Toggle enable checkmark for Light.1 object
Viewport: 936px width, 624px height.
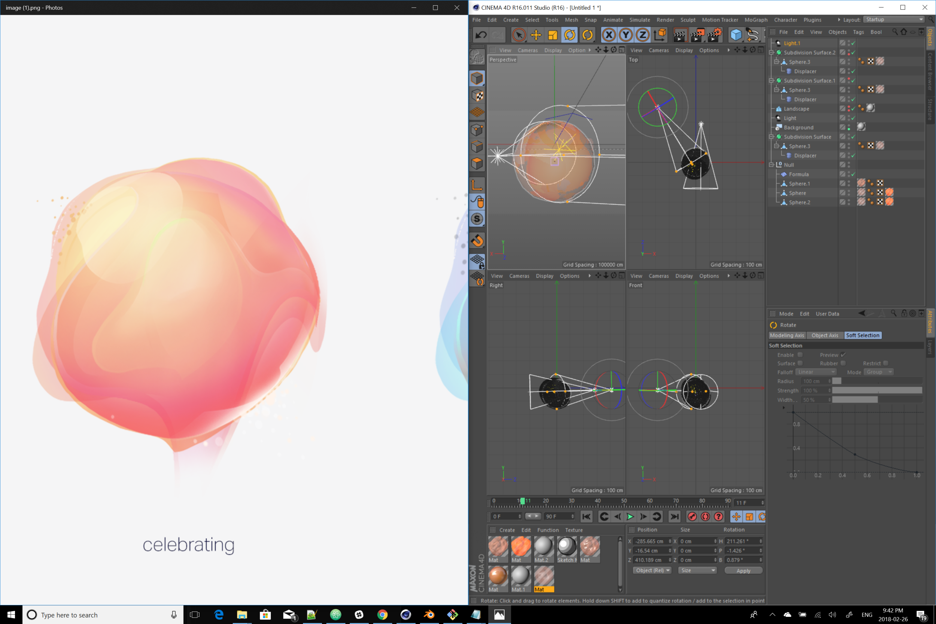[x=853, y=43]
